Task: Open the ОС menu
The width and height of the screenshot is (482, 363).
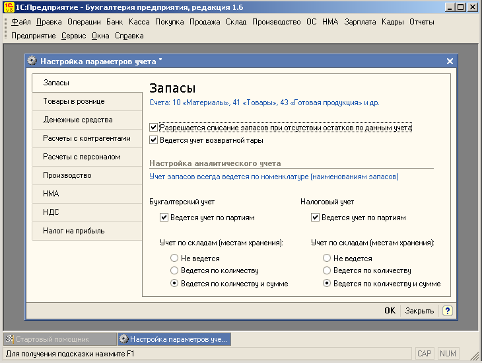Action: [312, 22]
